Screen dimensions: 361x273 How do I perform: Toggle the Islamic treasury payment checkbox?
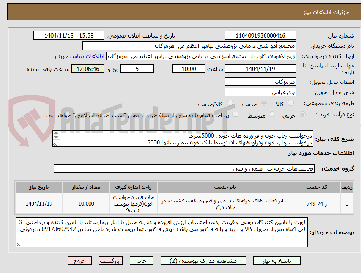click(235, 114)
